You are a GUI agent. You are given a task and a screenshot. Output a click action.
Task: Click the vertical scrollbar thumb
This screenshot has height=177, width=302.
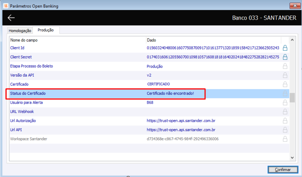pos(292,98)
